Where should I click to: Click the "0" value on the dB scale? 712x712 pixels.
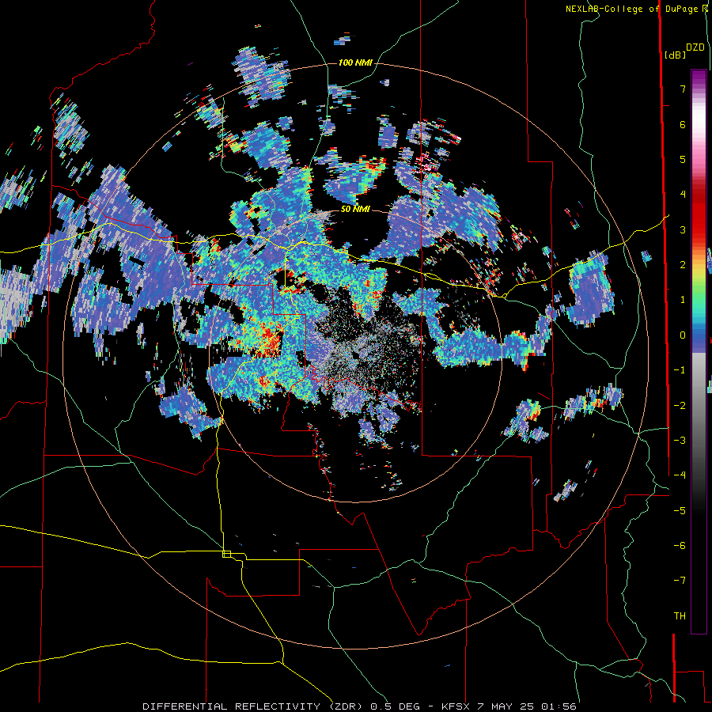point(683,335)
